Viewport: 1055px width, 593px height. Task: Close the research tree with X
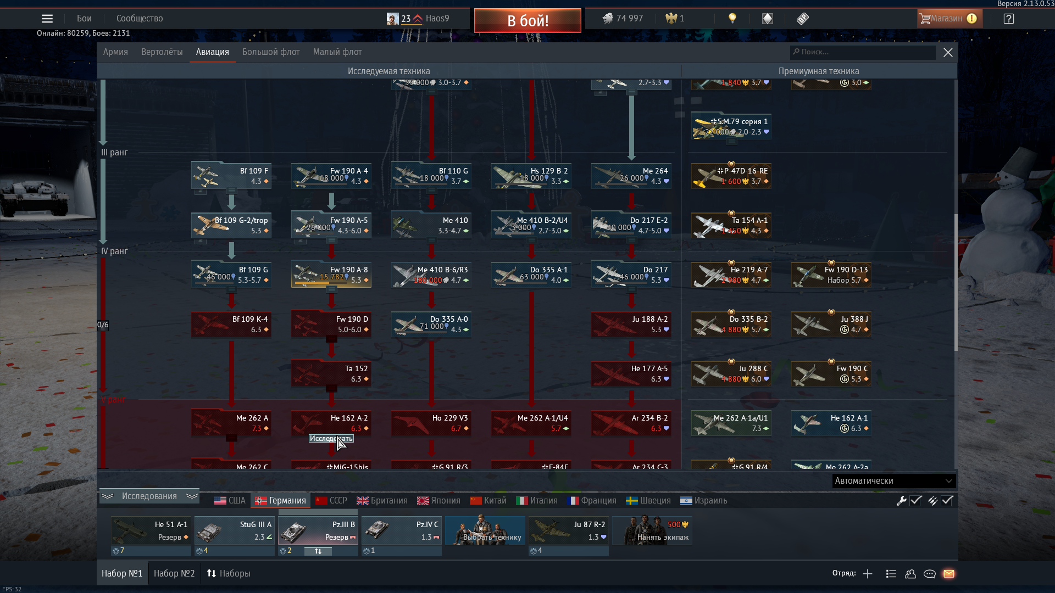[948, 52]
